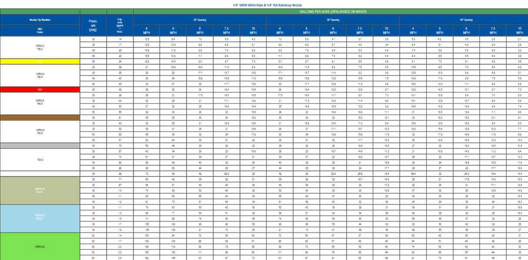Select the gray ISO color band
The width and height of the screenshot is (528, 260).
tap(40, 145)
